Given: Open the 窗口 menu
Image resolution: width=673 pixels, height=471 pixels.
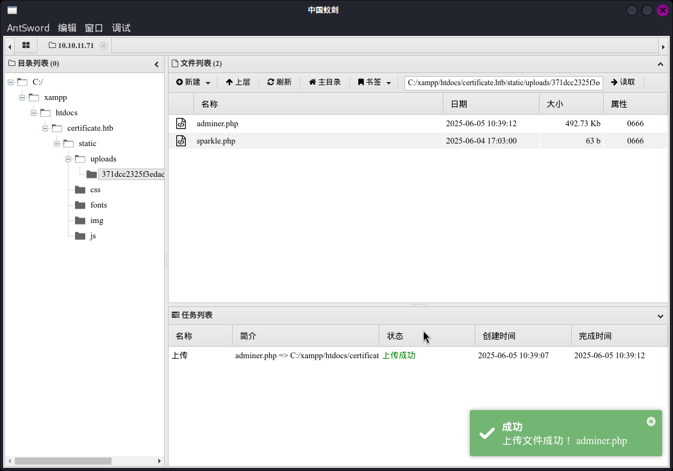Looking at the screenshot, I should click(94, 28).
